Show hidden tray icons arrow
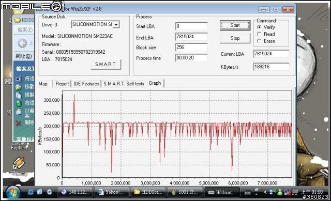331x201 pixels. click(x=265, y=192)
